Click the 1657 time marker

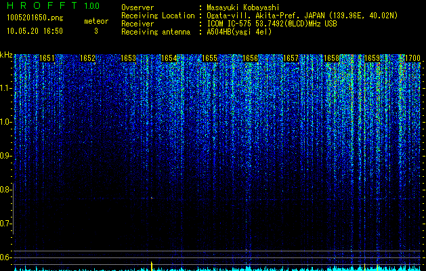291,58
